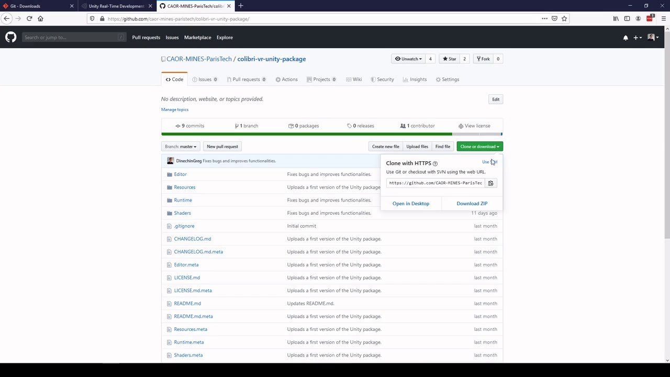Select the clone URL text field
The height and width of the screenshot is (377, 670).
tap(435, 183)
